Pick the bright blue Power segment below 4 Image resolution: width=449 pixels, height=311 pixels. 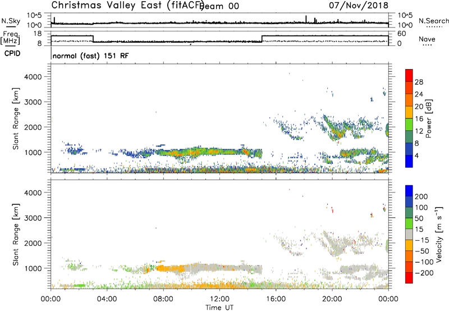pyautogui.click(x=409, y=161)
